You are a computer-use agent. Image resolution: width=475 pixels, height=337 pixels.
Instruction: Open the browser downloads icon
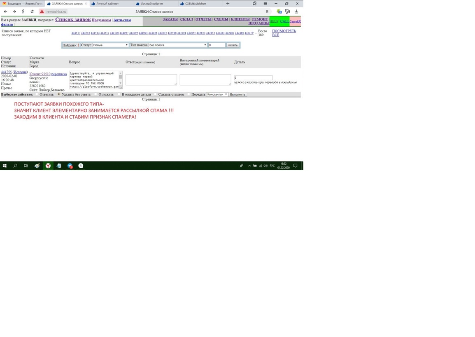click(296, 12)
